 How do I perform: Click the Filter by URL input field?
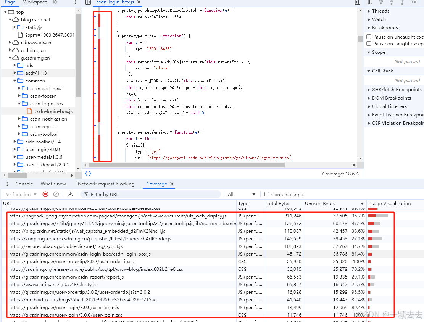point(150,195)
